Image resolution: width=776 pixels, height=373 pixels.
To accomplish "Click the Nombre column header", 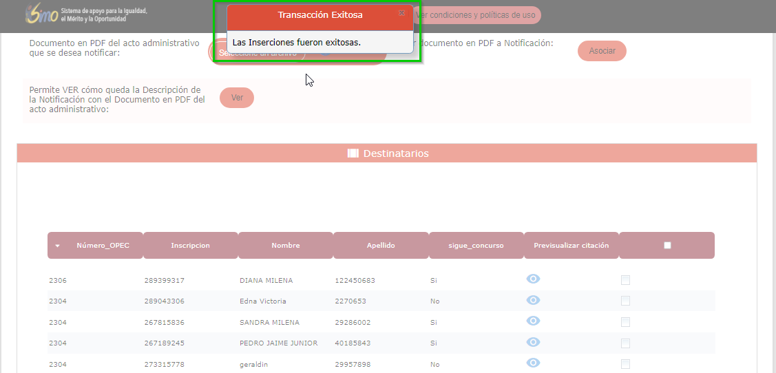I will pyautogui.click(x=285, y=246).
